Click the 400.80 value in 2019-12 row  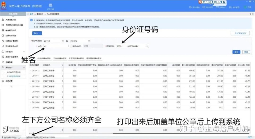pyautogui.click(x=192, y=71)
